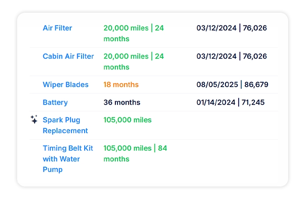Click the 86,679 mileage for Wiper Blades
This screenshot has height=197, width=307.
(x=257, y=84)
